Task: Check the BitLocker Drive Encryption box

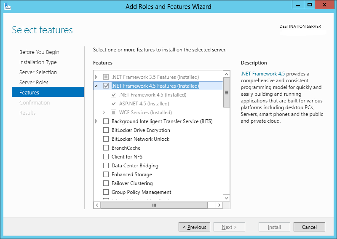Action: (106, 130)
